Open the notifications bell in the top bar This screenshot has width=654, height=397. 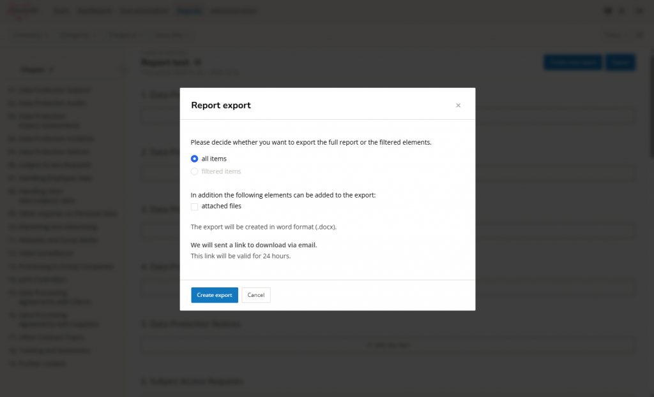coord(621,10)
